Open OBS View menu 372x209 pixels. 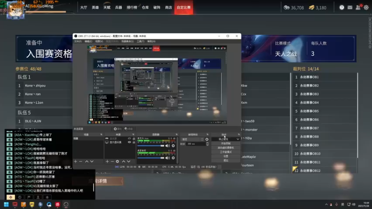[x=99, y=41]
